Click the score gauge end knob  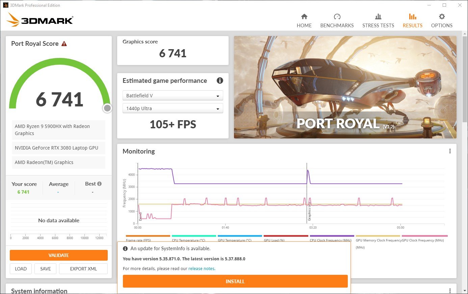tap(107, 108)
